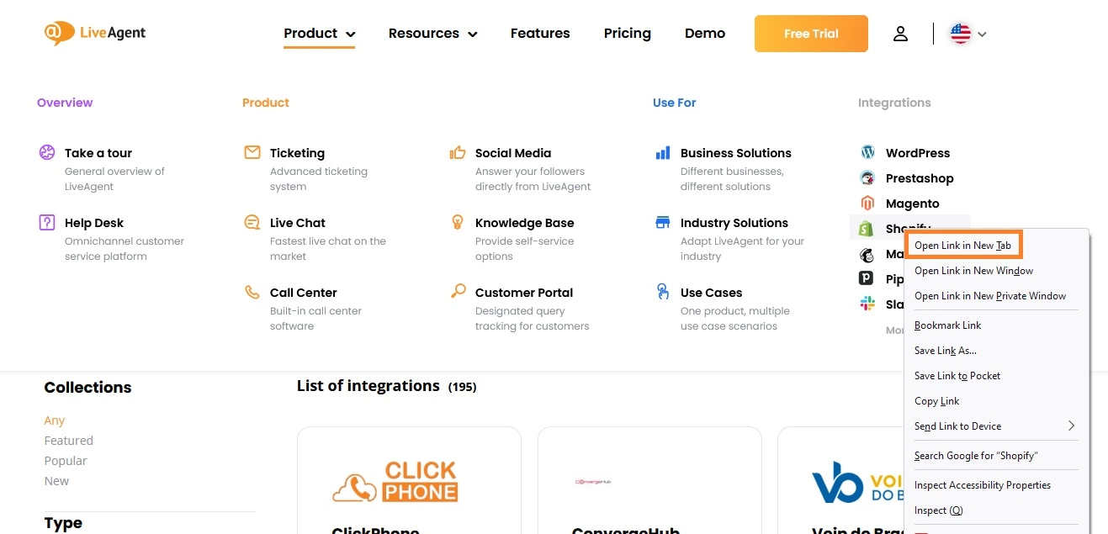1108x534 pixels.
Task: Open the language selector flag dropdown
Action: 966,34
